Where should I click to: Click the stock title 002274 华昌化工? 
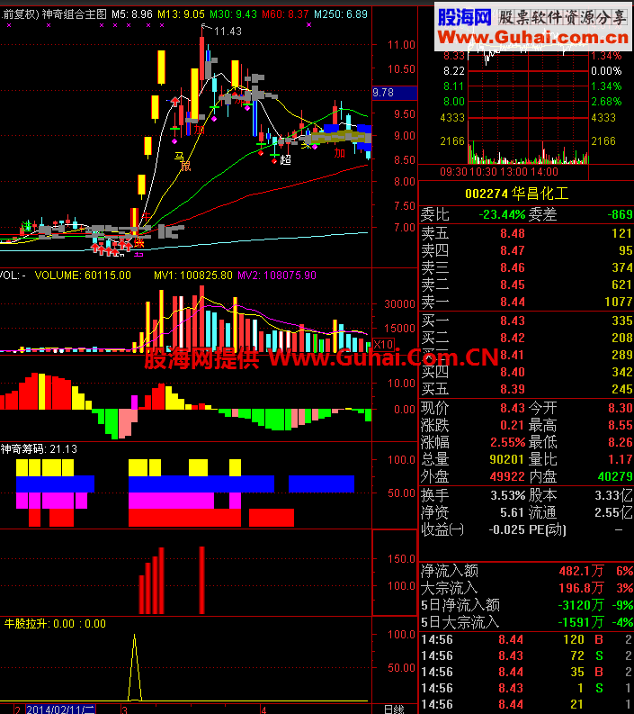click(x=517, y=194)
